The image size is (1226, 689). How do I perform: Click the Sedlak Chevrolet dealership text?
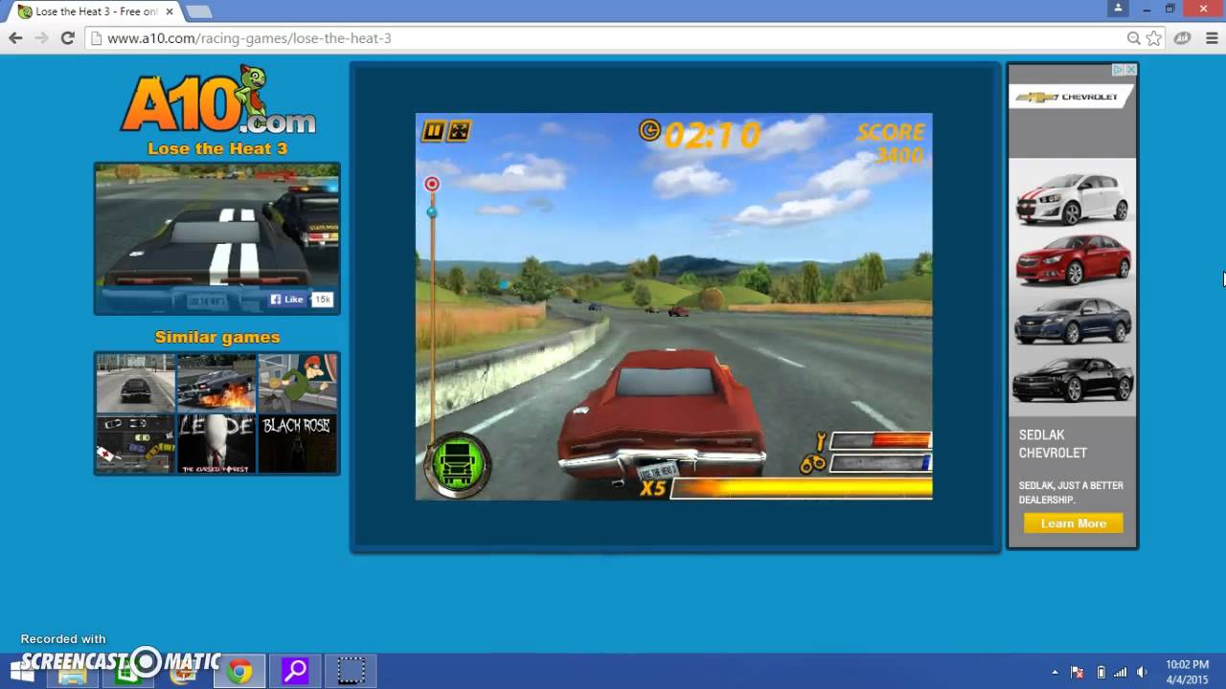coord(1053,444)
